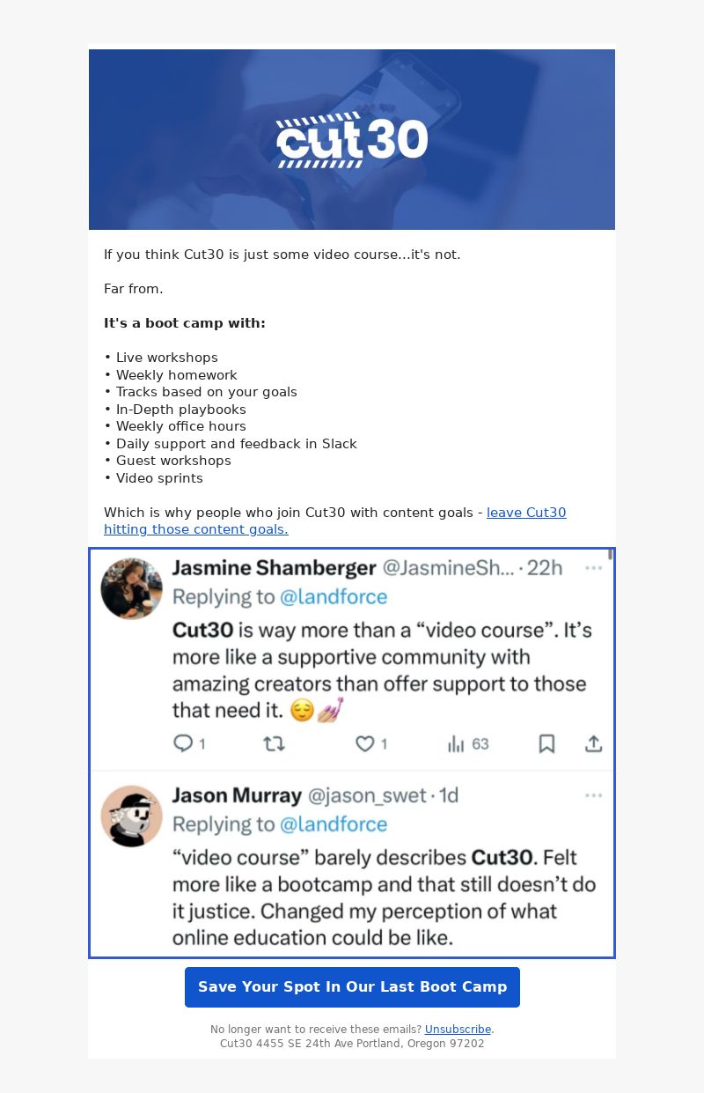
Task: Click the Cut30 logo in the header banner
Action: coord(352,140)
